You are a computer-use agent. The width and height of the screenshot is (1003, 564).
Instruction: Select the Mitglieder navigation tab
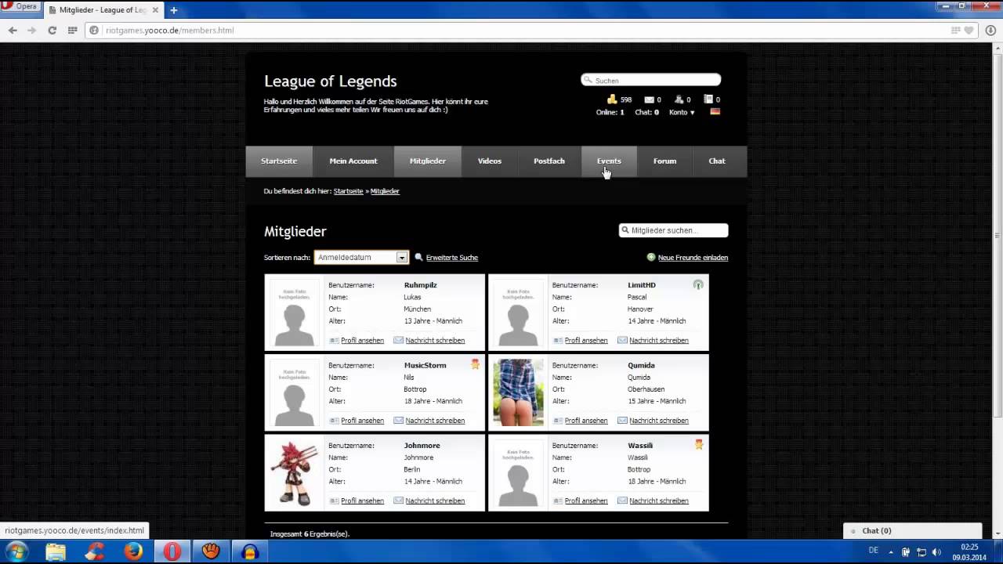[428, 161]
